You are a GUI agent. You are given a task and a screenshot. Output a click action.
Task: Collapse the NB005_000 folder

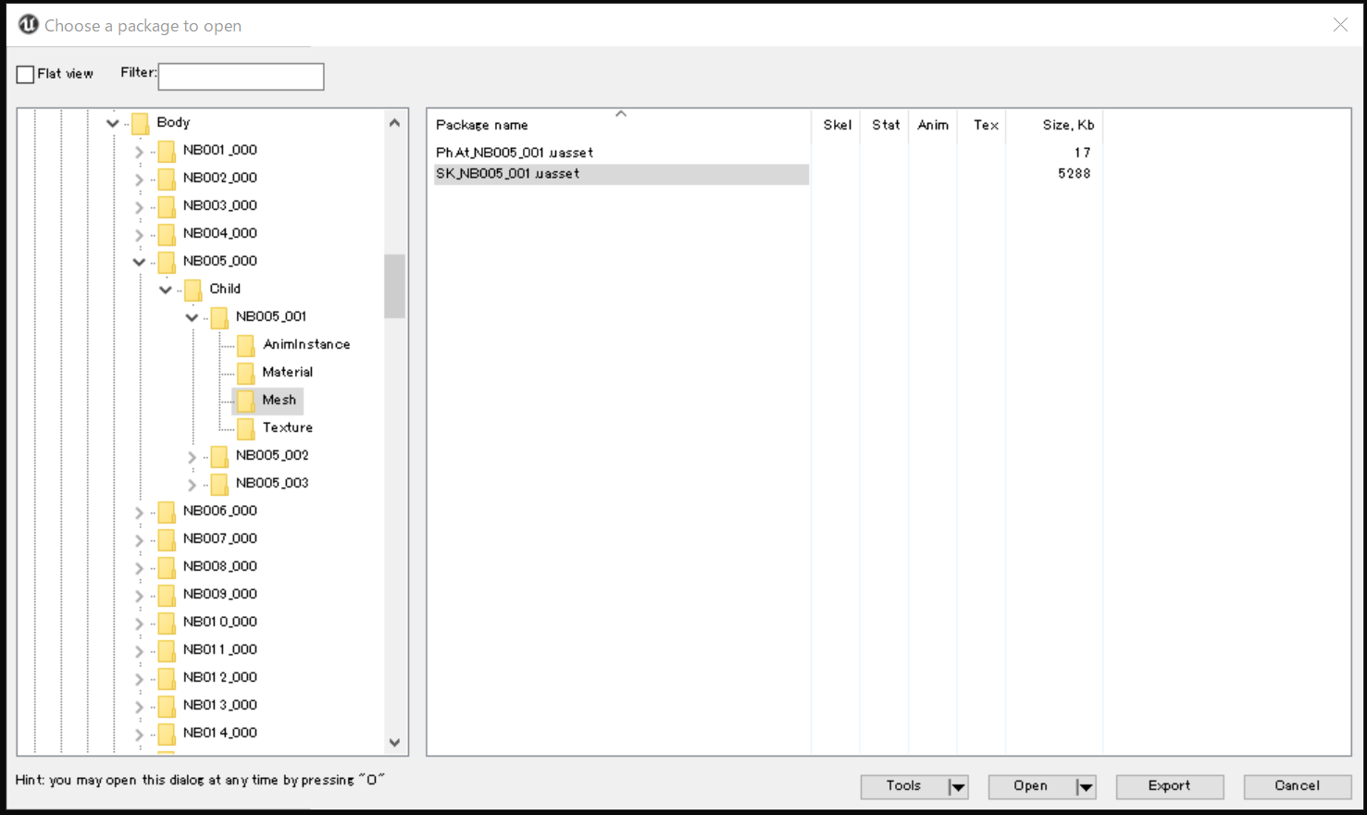139,262
